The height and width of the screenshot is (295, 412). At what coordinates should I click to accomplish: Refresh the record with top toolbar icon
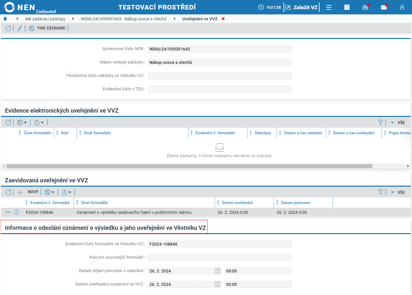click(8, 28)
